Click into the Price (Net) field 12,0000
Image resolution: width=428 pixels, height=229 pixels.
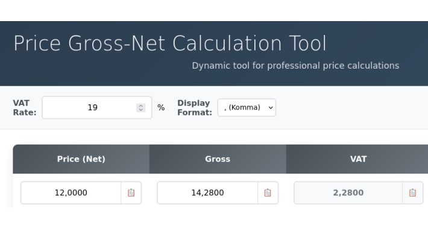(x=71, y=193)
